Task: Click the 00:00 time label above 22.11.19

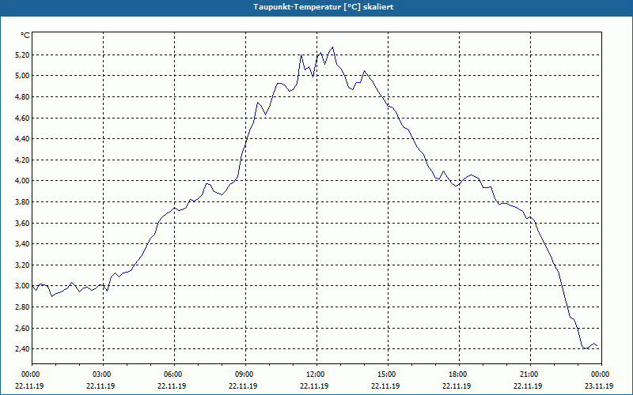Action: click(32, 374)
